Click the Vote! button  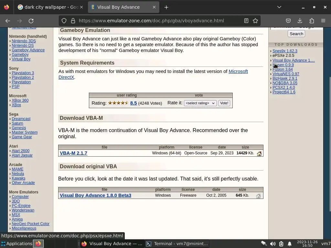click(224, 103)
